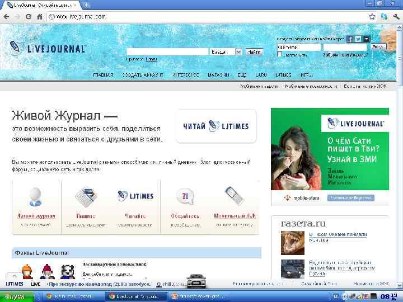The width and height of the screenshot is (403, 302).
Task: Open a new browser tab
Action: (87, 5)
